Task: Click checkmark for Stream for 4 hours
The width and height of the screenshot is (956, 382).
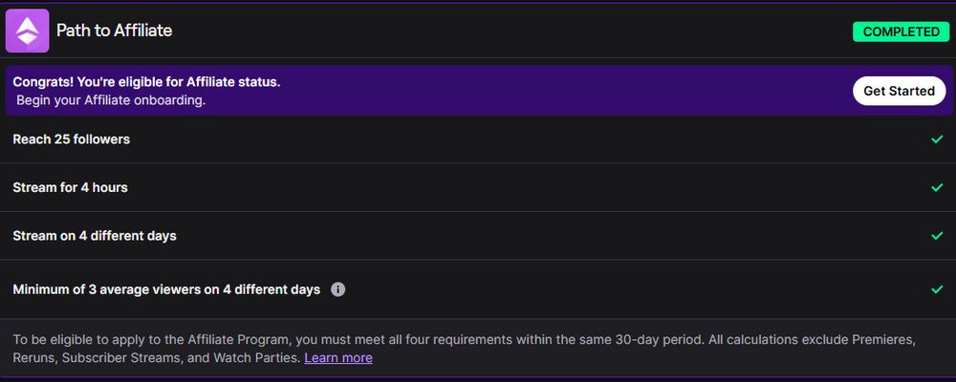Action: click(937, 187)
